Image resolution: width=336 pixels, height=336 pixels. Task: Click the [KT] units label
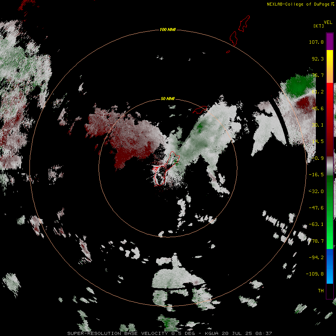[318, 26]
